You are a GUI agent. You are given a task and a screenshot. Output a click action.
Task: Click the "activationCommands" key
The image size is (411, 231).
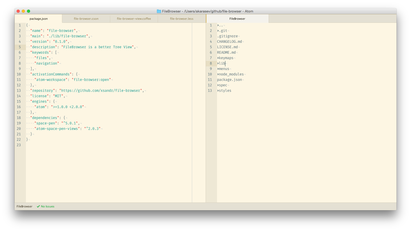pyautogui.click(x=51, y=74)
